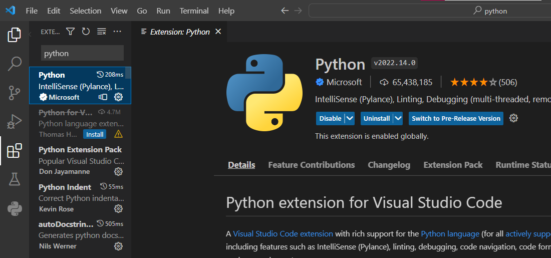Image resolution: width=551 pixels, height=258 pixels.
Task: Open the Visual Studio Code extension link
Action: pyautogui.click(x=283, y=233)
